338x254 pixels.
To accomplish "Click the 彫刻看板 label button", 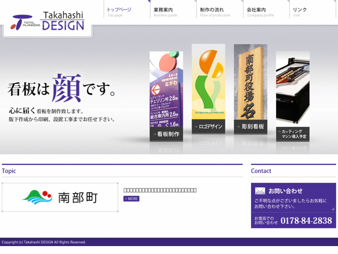I will 251,126.
